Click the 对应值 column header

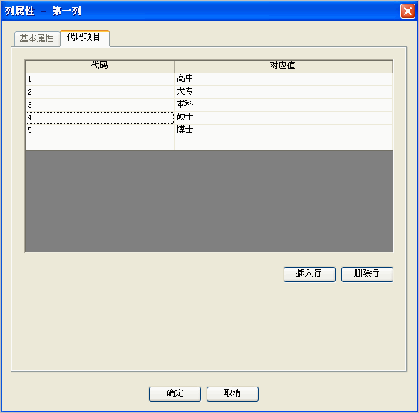click(284, 66)
